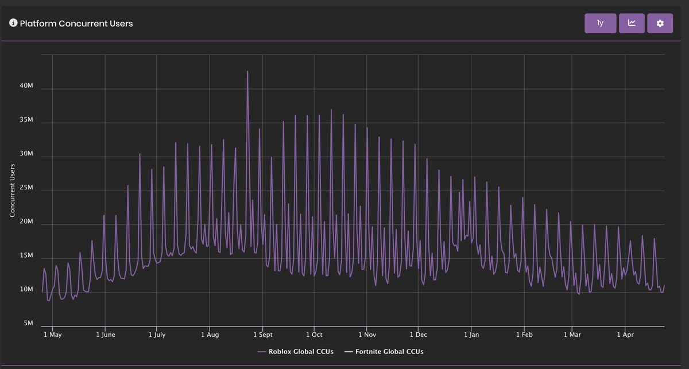This screenshot has width=689, height=369.
Task: Click the 25M y-axis label
Action: [x=27, y=188]
